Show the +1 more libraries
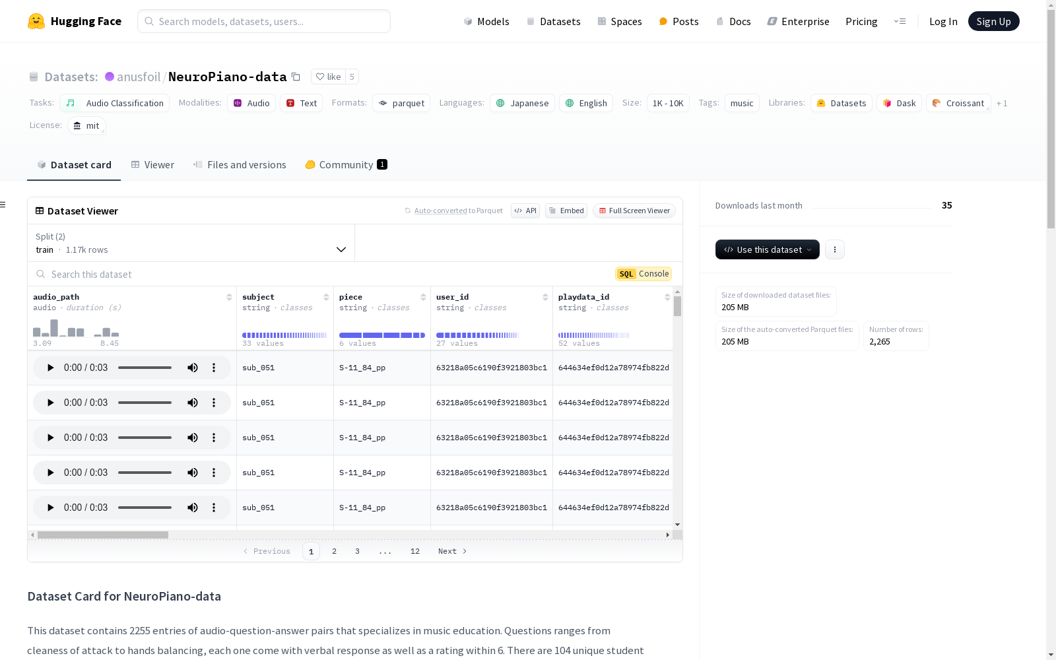Image resolution: width=1056 pixels, height=660 pixels. (x=1002, y=103)
